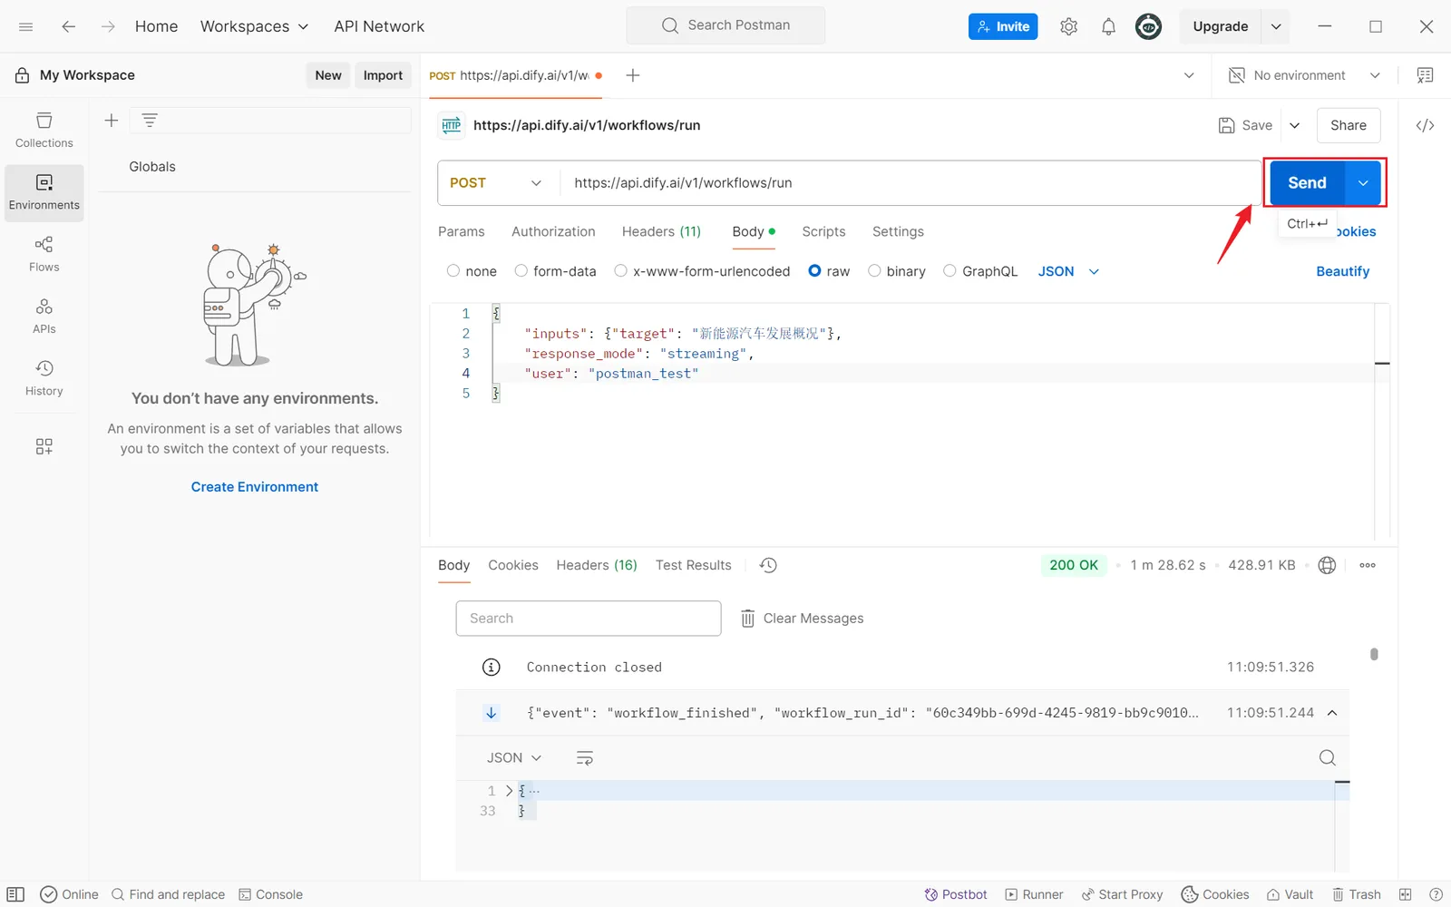
Task: Click the Import button
Action: coord(383,75)
